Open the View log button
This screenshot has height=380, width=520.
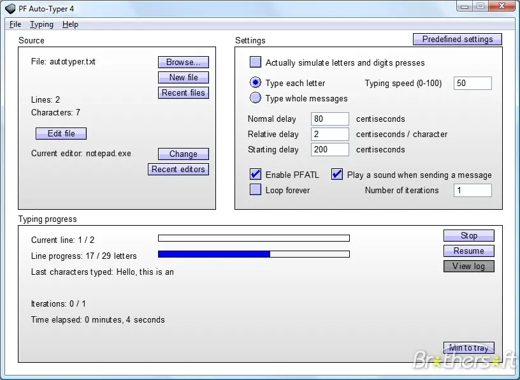pyautogui.click(x=469, y=266)
